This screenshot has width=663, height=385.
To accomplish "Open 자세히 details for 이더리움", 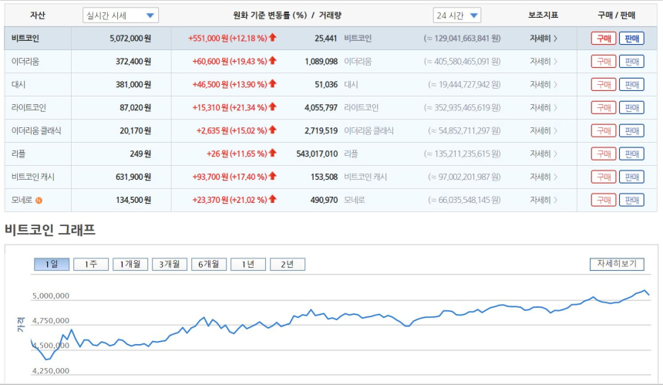I will tap(544, 62).
